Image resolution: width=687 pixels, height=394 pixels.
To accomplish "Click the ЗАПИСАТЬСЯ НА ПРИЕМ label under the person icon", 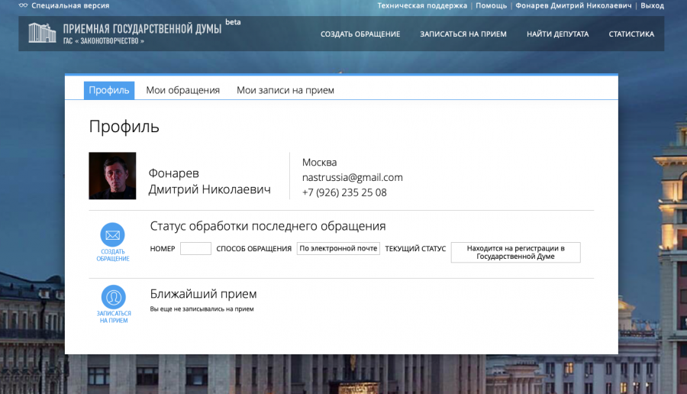I will click(x=114, y=317).
